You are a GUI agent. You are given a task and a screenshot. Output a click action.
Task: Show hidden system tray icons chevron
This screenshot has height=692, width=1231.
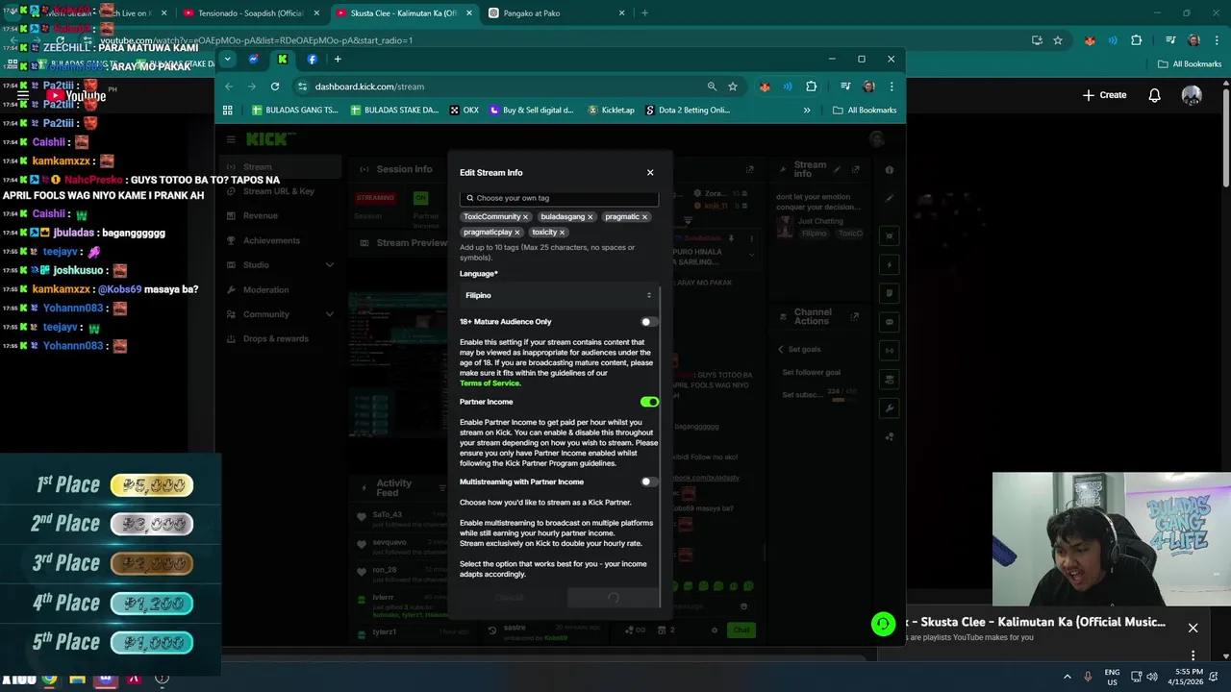click(x=1068, y=677)
